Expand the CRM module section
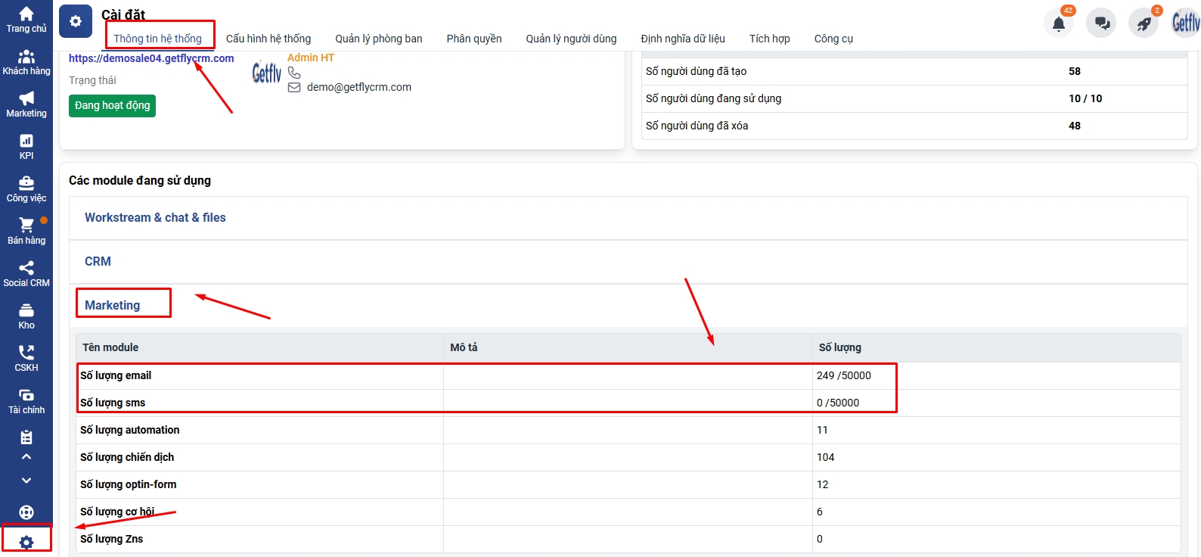Viewport: 1201px width, 557px height. 98,262
